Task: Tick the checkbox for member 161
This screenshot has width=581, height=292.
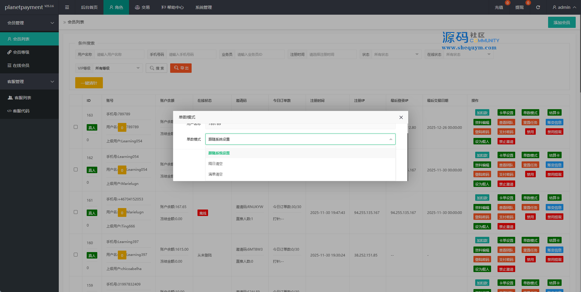Action: [76, 212]
